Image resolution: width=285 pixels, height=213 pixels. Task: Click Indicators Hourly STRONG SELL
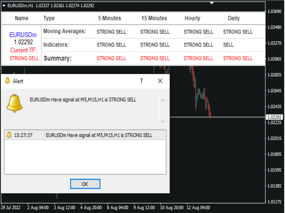198,45
